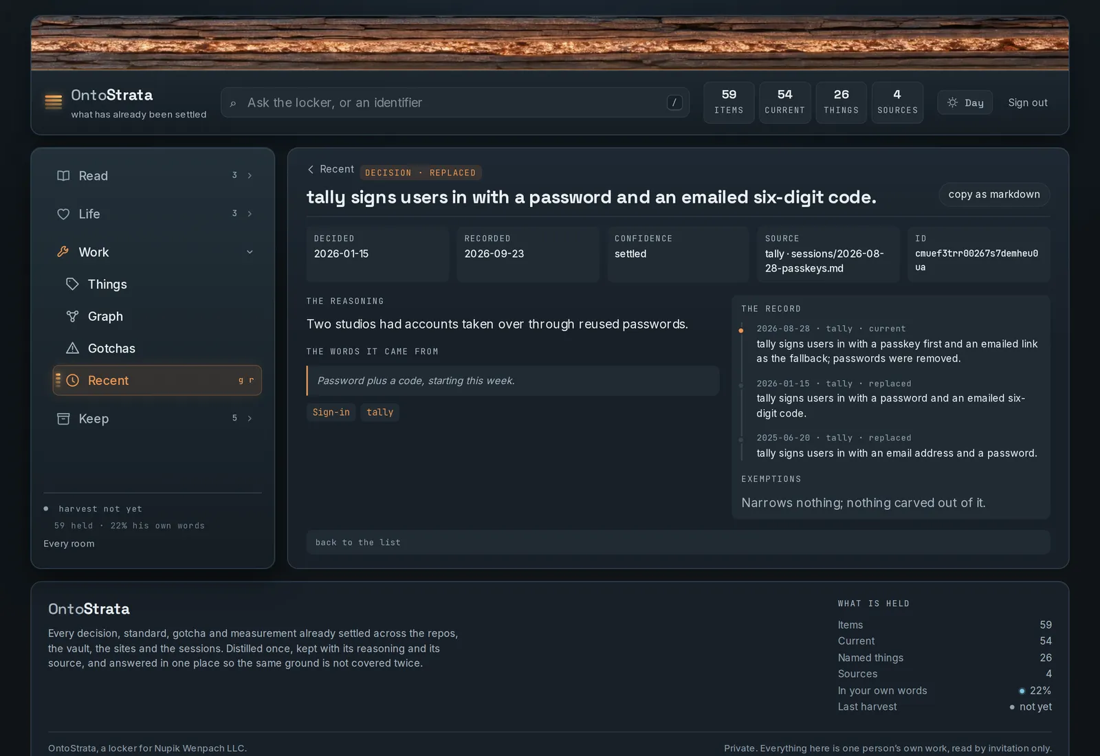Viewport: 1100px width, 756px height.
Task: Open the Things page in sidebar
Action: (157, 284)
